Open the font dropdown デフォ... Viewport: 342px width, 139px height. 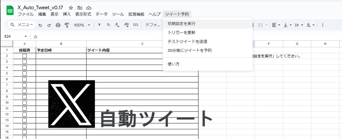[153, 25]
